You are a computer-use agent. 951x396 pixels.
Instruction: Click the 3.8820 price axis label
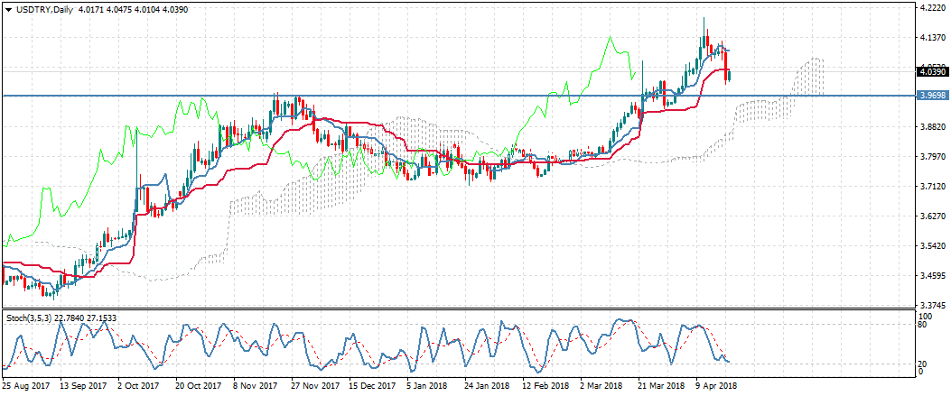point(930,127)
